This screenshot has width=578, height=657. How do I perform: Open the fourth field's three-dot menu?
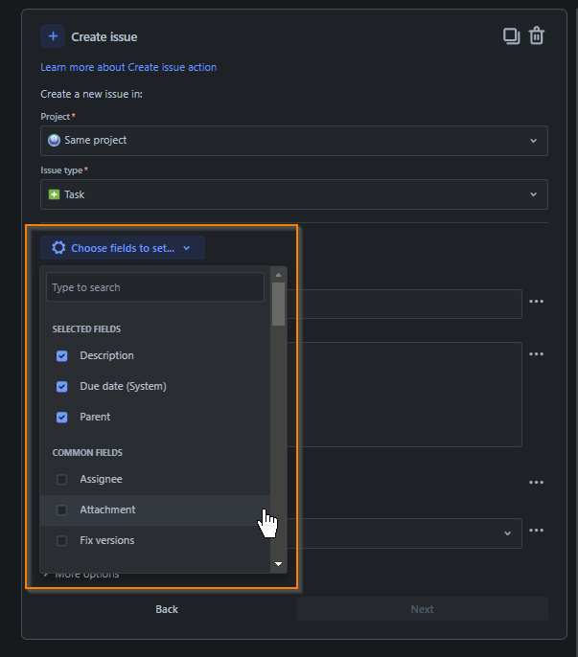click(536, 531)
